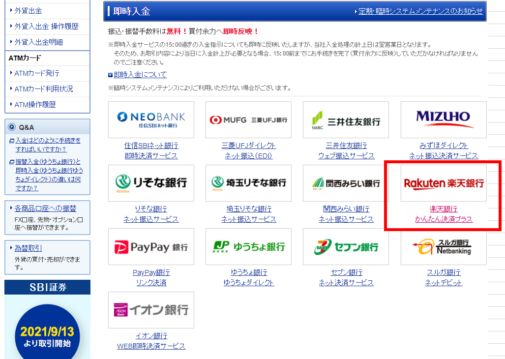Go to 外貨入出金 操作履歴 in sidebar

click(x=47, y=27)
